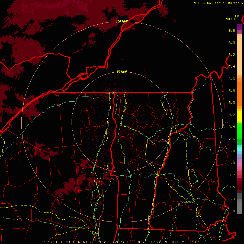Click the 9.0 value on the color scale

pyautogui.click(x=232, y=43)
